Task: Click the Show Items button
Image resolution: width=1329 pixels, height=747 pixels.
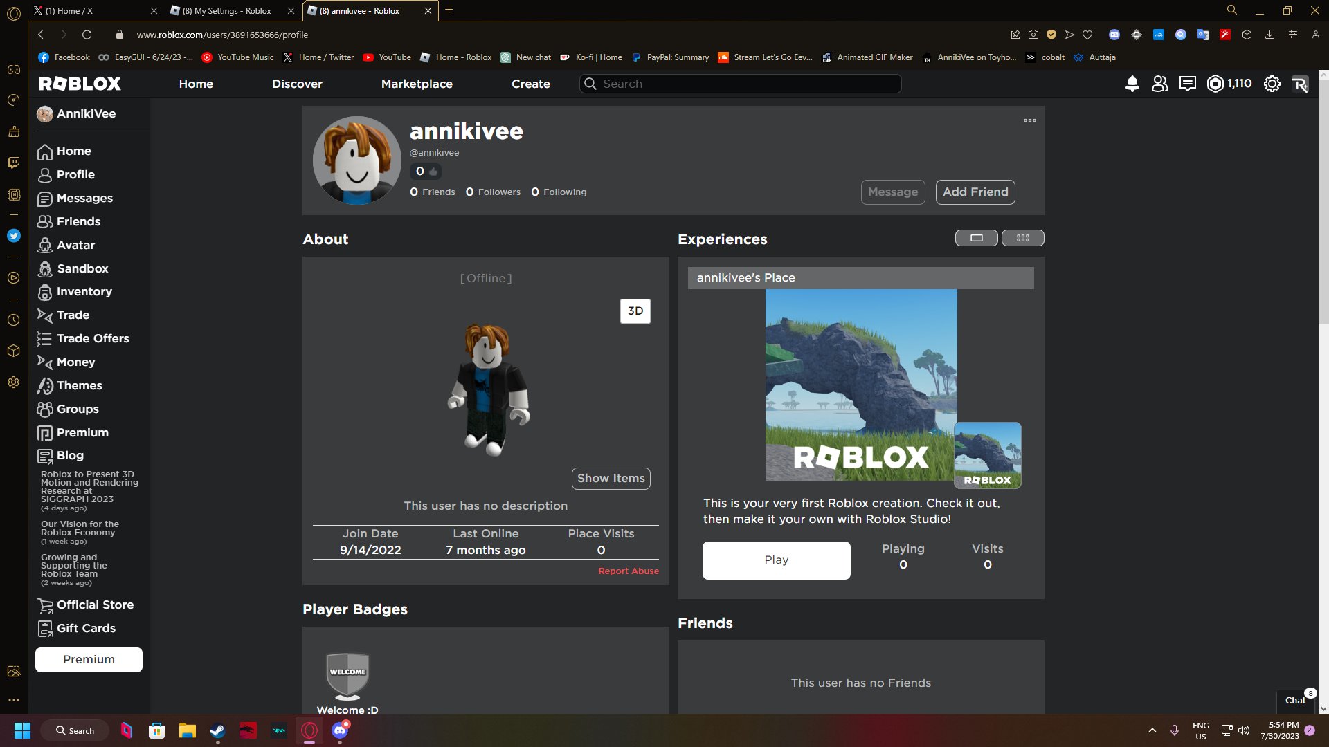Action: (x=610, y=478)
